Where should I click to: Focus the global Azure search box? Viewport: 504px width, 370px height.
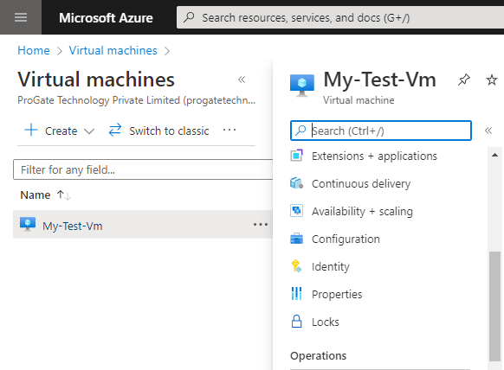(340, 17)
